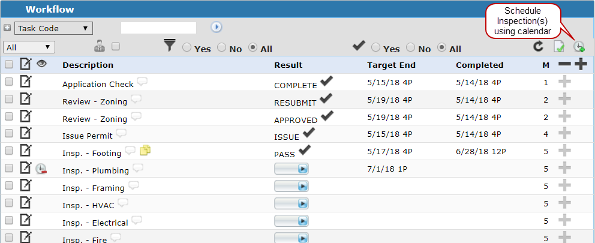This screenshot has height=243, width=595.
Task: Open edit icon for Application Check row
Action: 25,81
